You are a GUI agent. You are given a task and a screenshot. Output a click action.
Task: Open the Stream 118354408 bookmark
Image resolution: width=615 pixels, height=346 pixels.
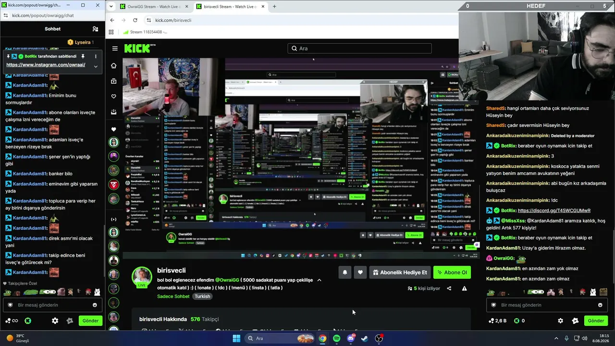point(146,32)
